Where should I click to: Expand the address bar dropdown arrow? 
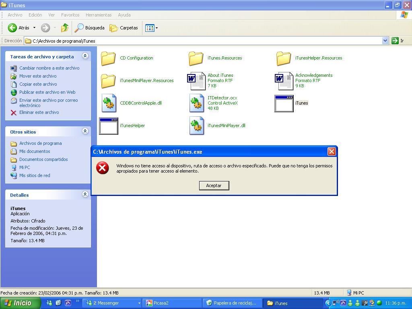click(x=385, y=41)
